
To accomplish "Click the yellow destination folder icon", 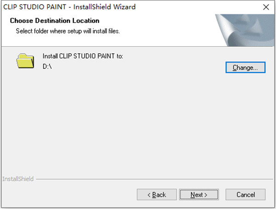I will (x=25, y=61).
